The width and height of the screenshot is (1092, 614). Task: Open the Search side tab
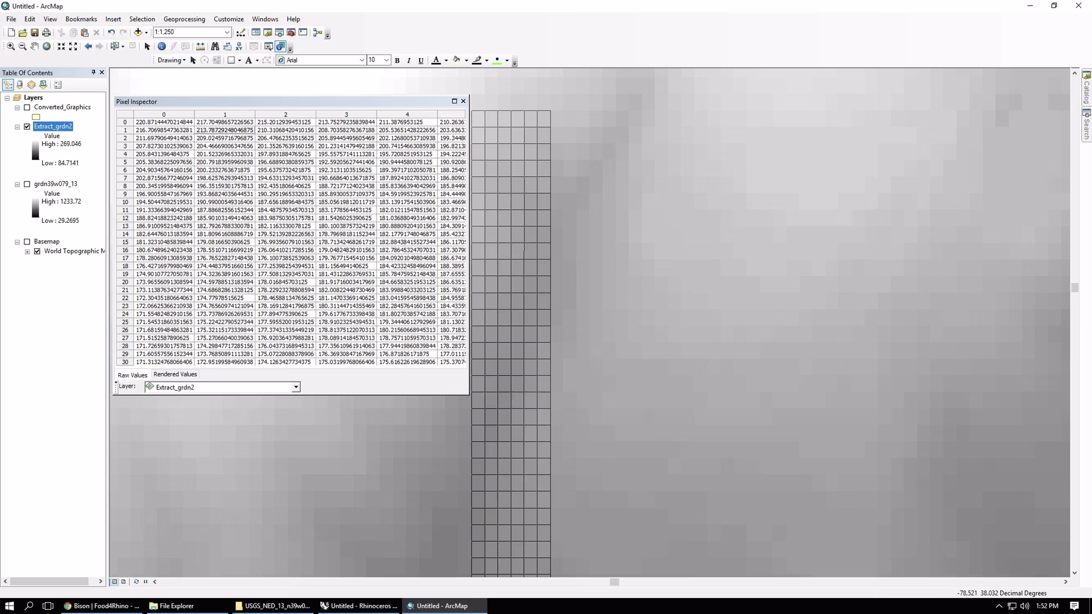1086,124
